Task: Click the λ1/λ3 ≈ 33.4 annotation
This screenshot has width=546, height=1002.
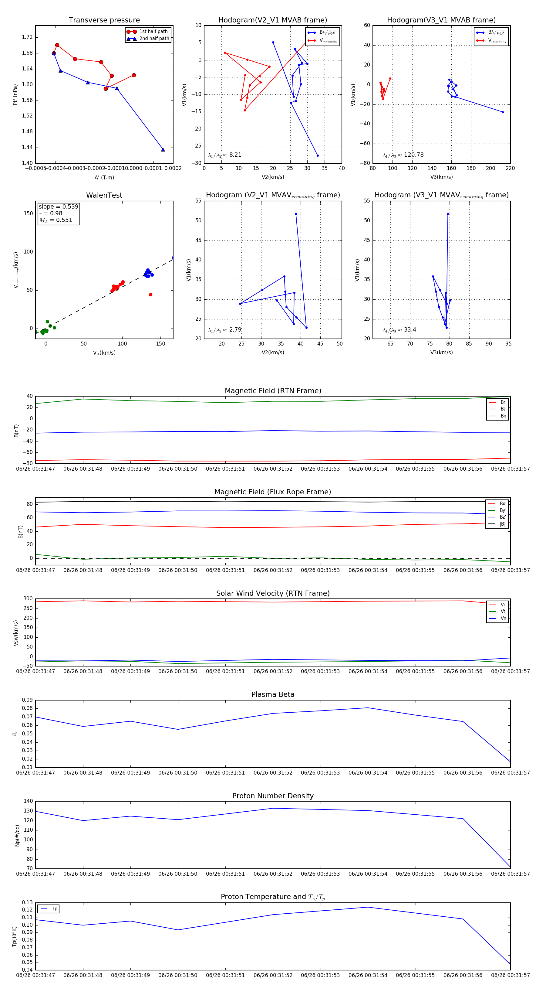Action: pyautogui.click(x=399, y=330)
